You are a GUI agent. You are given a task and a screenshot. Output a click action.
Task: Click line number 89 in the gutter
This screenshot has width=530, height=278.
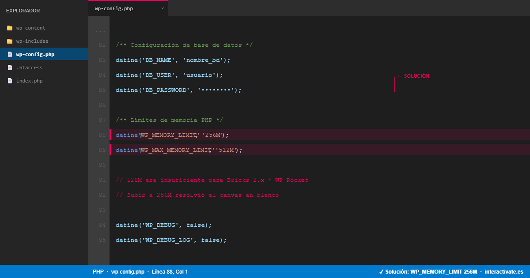click(102, 150)
